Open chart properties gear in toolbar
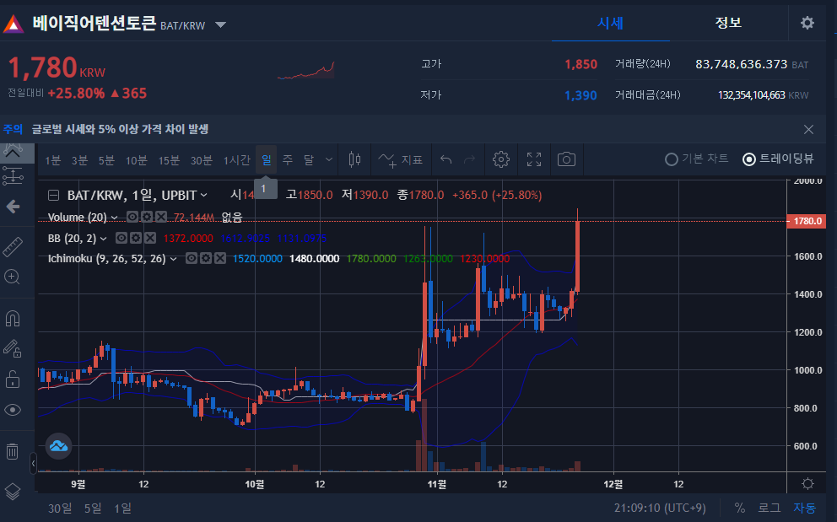Image resolution: width=837 pixels, height=522 pixels. [x=500, y=159]
